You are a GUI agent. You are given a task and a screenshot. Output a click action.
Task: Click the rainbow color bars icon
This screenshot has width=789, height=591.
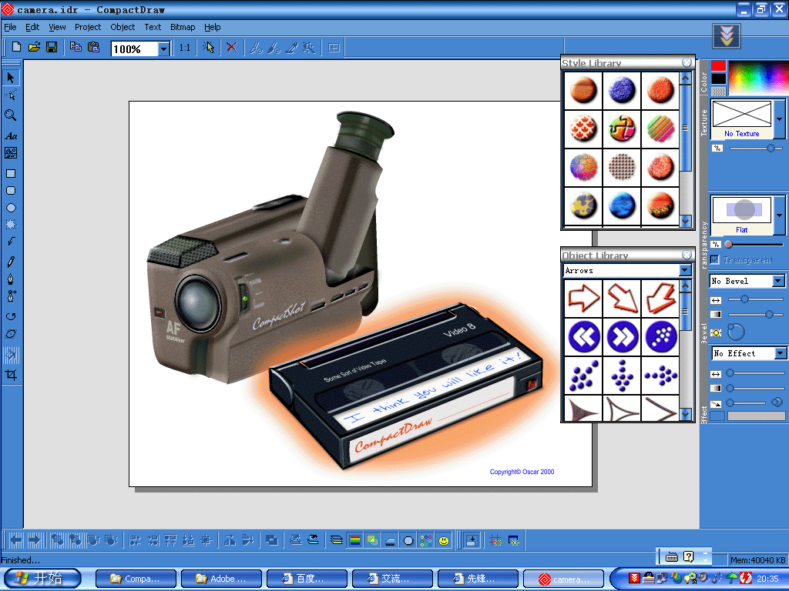coord(354,541)
